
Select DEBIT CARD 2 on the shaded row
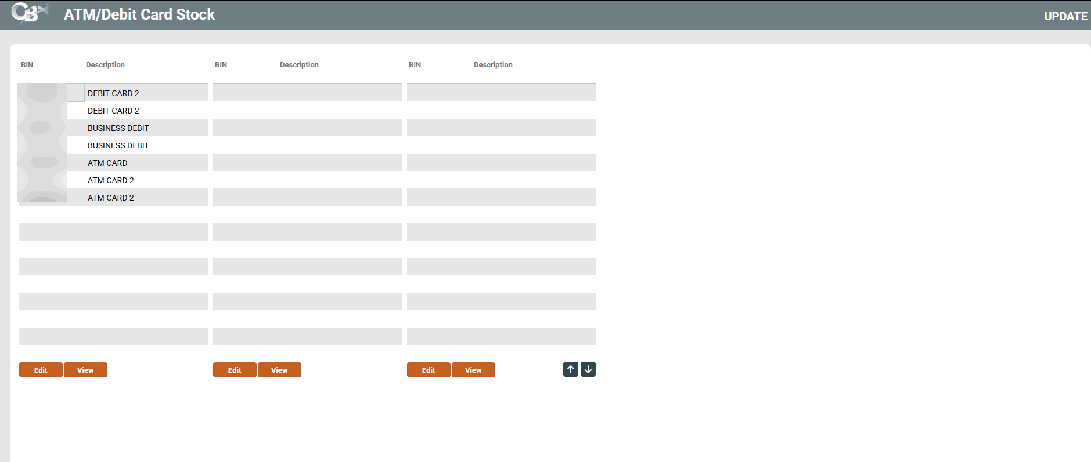pos(113,93)
